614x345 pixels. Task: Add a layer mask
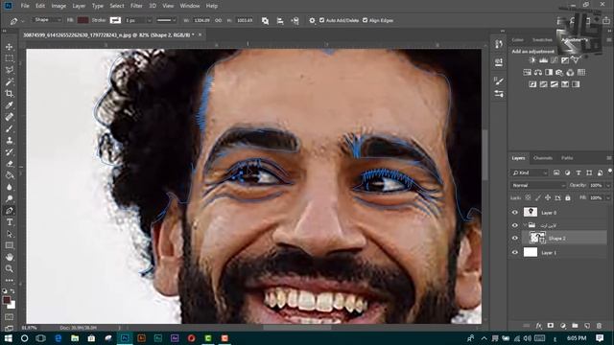coord(551,326)
